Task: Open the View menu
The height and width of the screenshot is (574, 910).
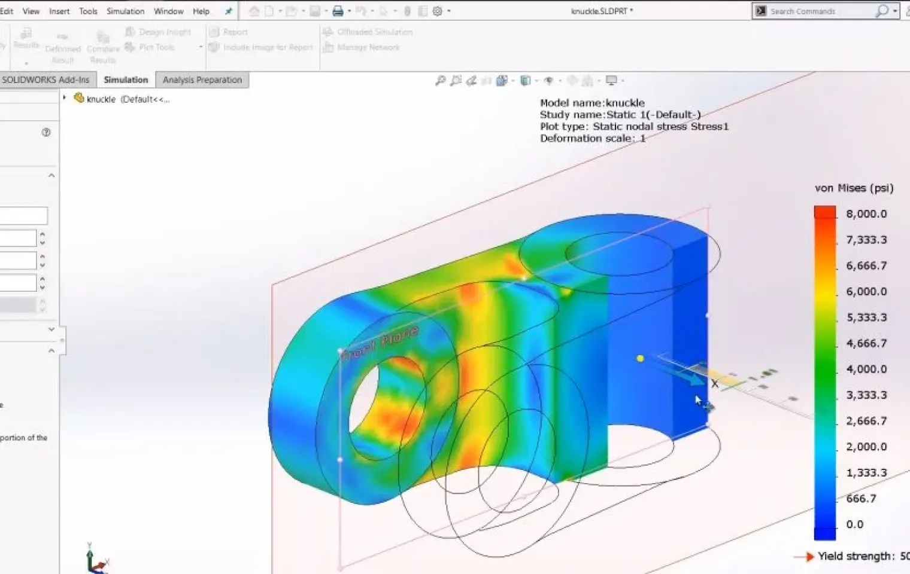Action: [31, 11]
